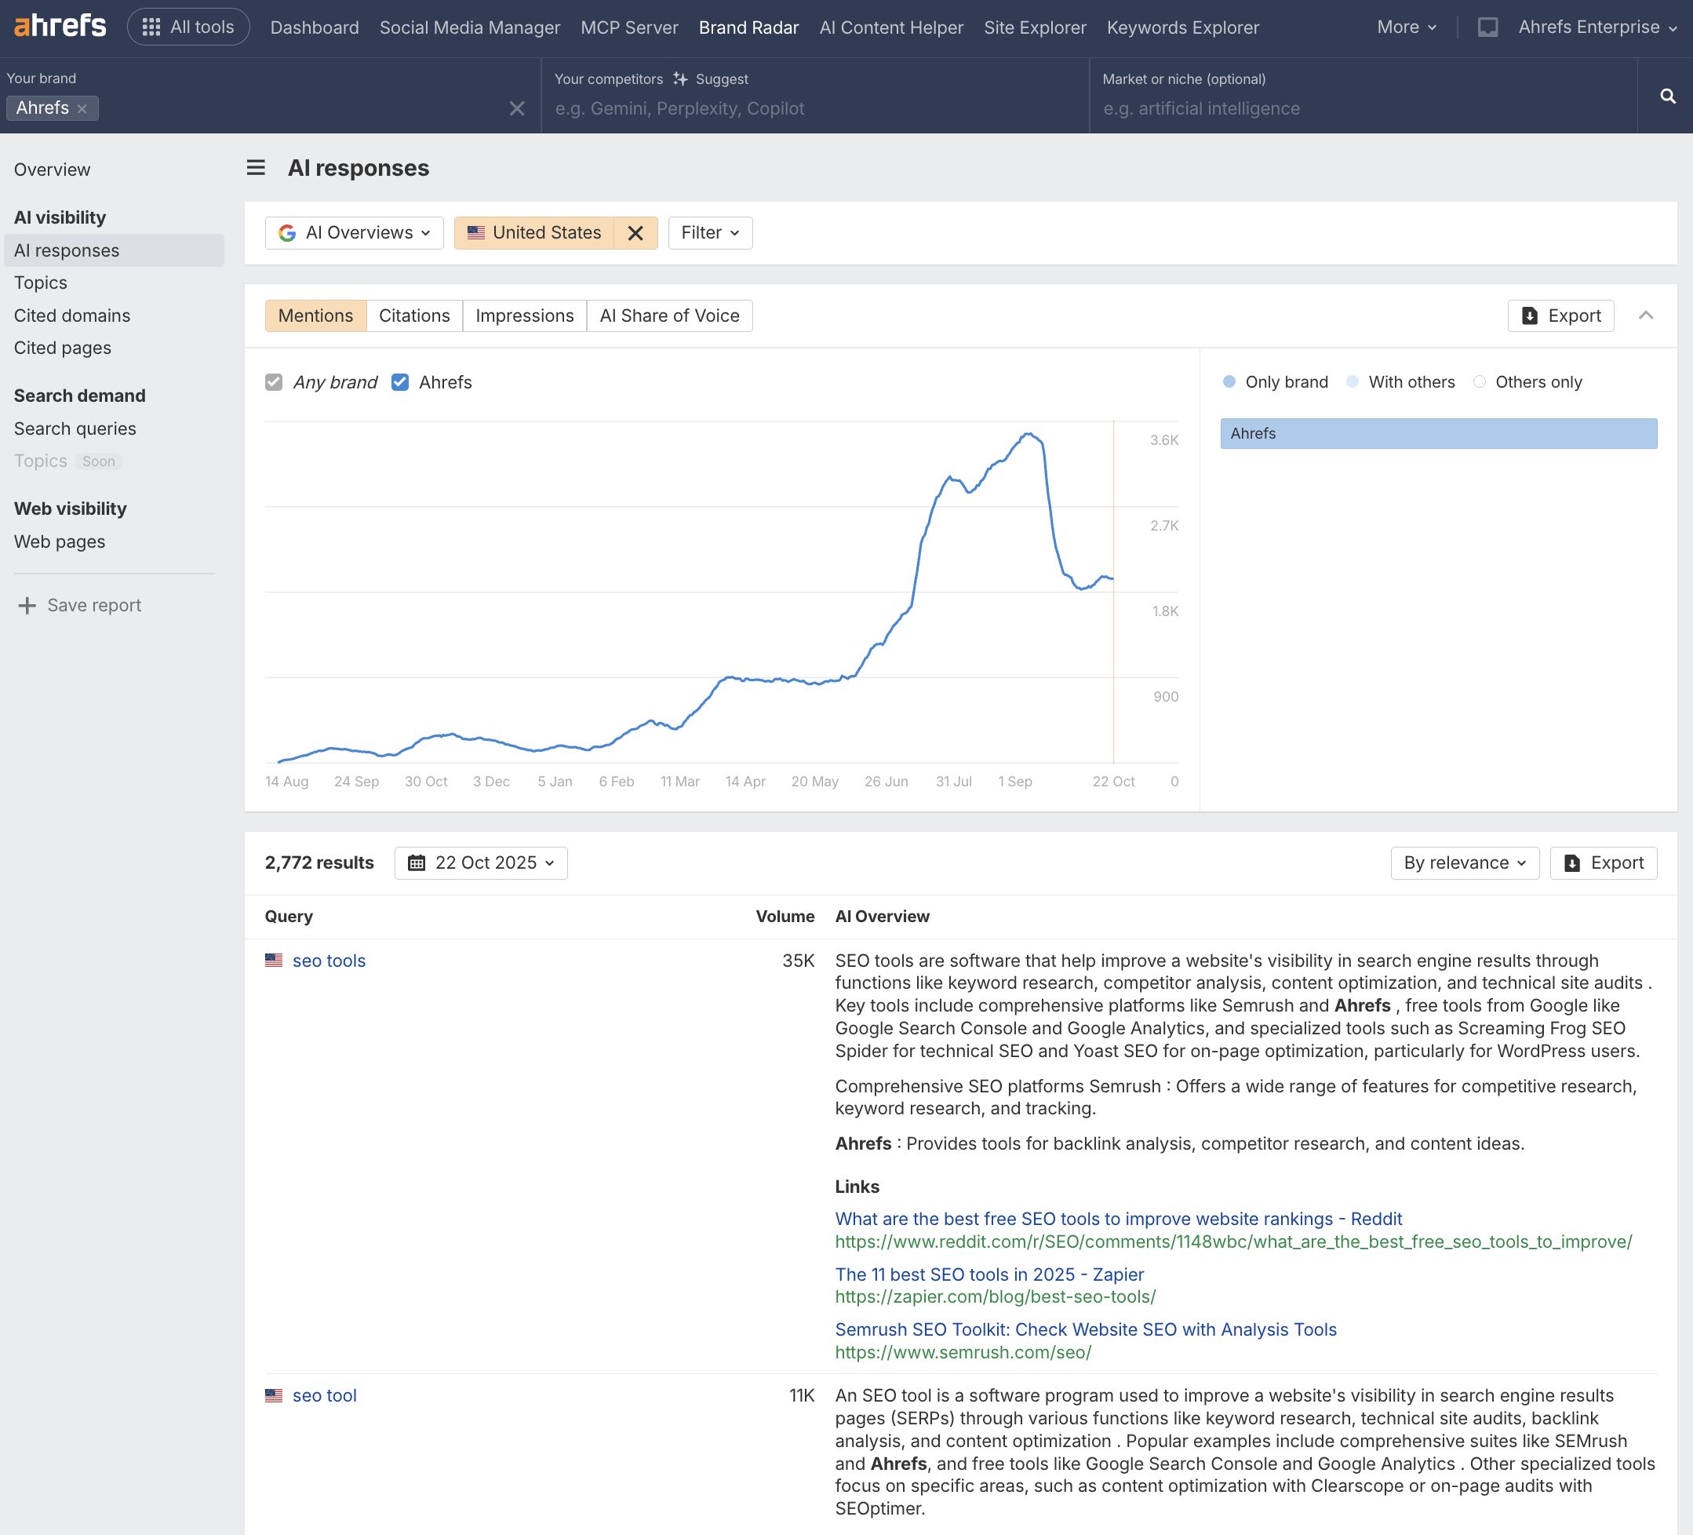The image size is (1693, 1535).
Task: Open Site Explorer from the top navigation
Action: point(1035,27)
